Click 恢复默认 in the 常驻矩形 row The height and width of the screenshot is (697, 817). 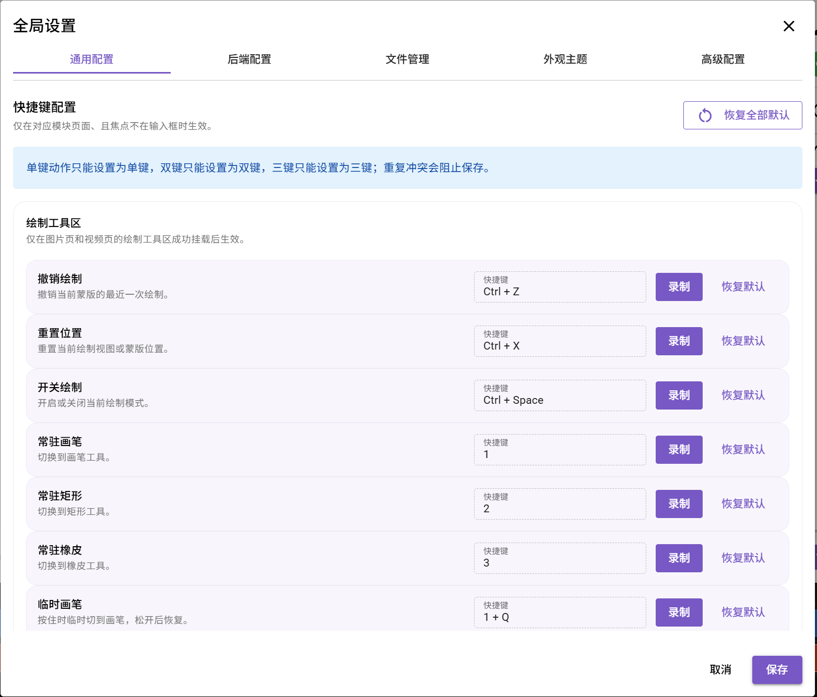coord(743,504)
